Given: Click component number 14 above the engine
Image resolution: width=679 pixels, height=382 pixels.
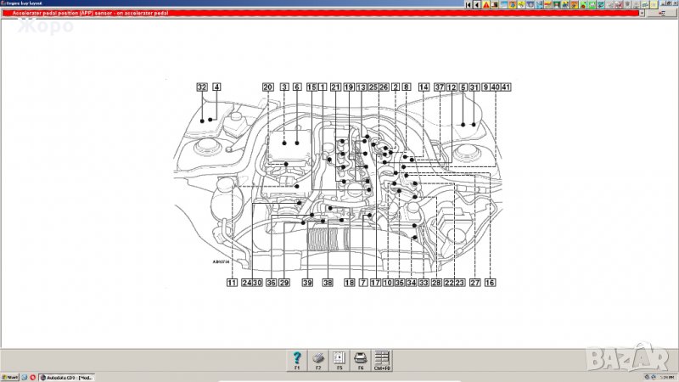Looking at the screenshot, I should [424, 87].
